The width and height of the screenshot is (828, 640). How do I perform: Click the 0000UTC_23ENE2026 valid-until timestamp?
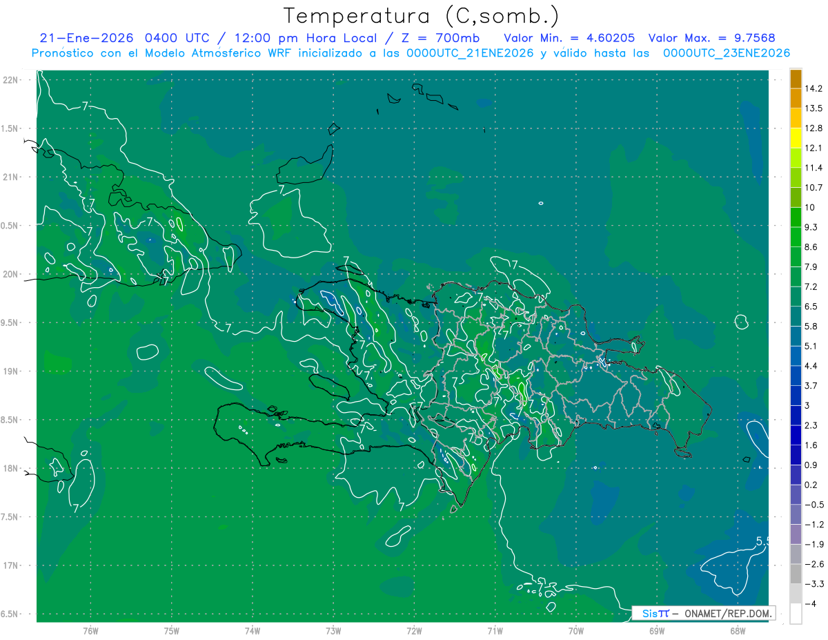point(726,53)
